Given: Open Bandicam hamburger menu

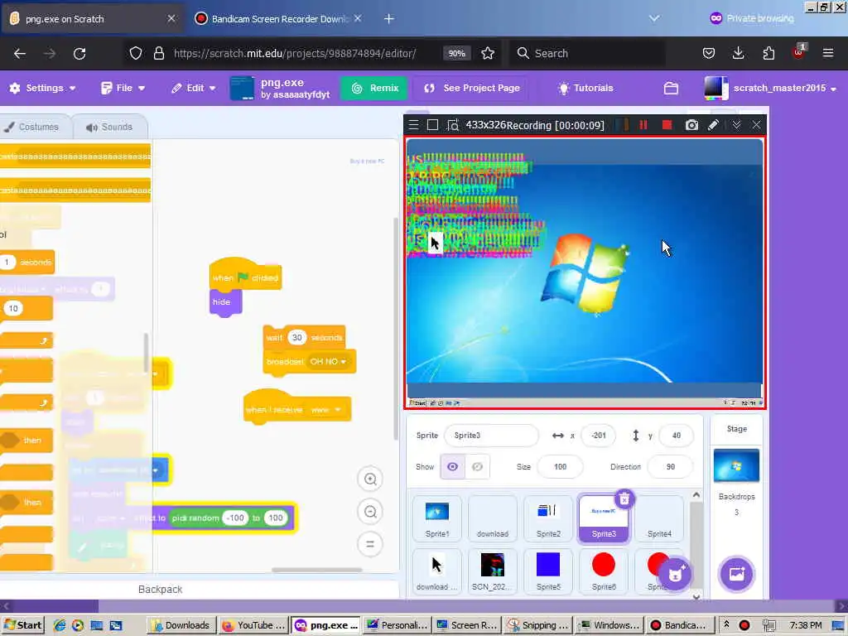Looking at the screenshot, I should tap(414, 125).
